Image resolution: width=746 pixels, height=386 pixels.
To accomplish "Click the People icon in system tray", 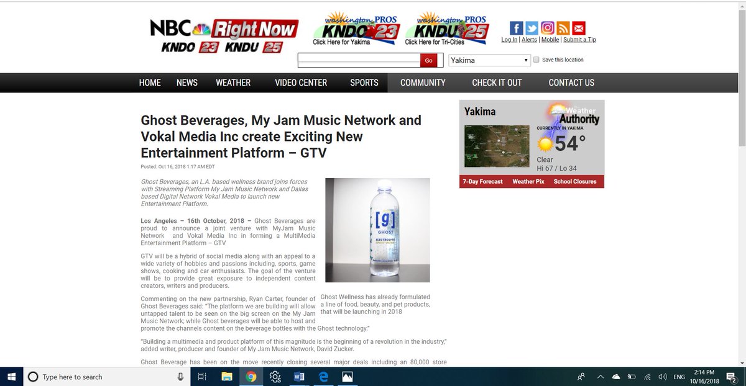I will [x=581, y=377].
